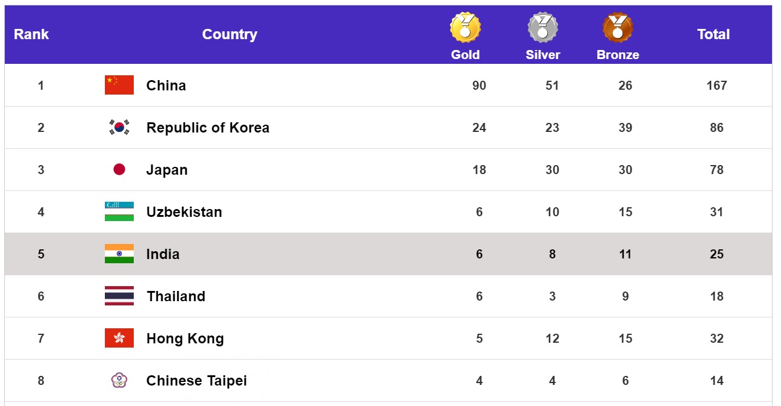
Task: Click the Chinese Taipei flag icon
Action: pyautogui.click(x=119, y=381)
